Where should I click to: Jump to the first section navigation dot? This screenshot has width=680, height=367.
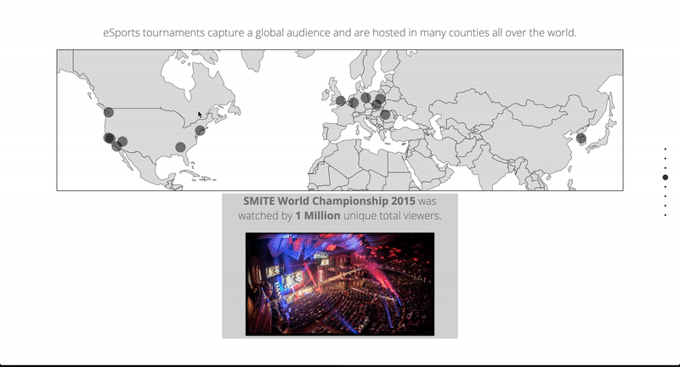[x=665, y=149]
